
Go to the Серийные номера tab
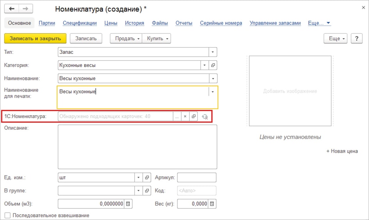221,23
